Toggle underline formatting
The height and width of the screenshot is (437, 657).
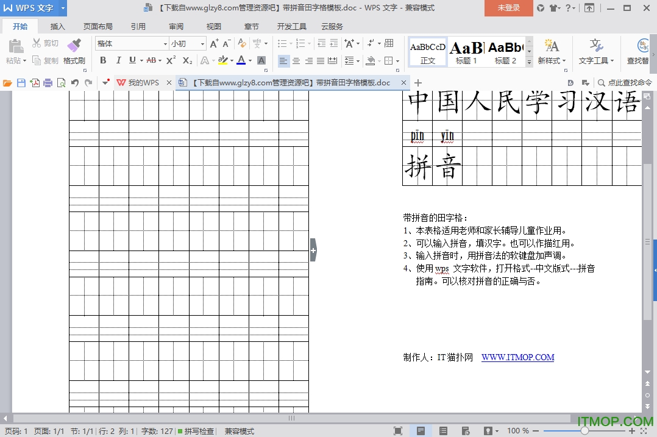click(x=133, y=60)
